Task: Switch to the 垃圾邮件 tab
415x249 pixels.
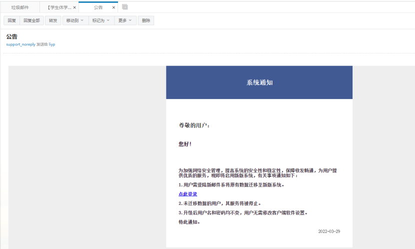Action: [20, 7]
